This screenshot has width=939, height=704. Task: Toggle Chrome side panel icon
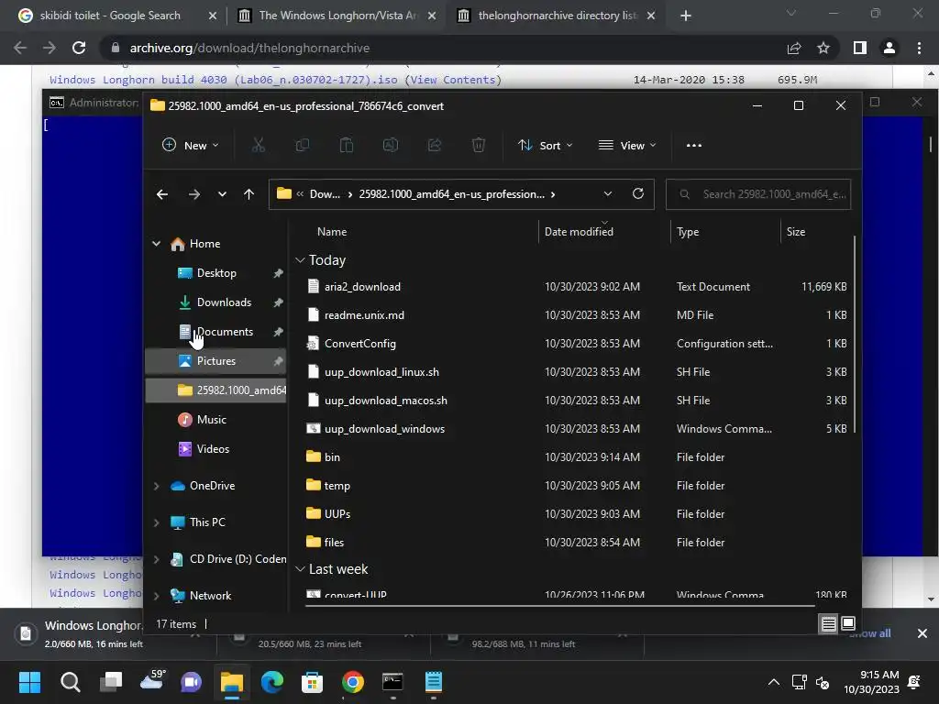[860, 48]
